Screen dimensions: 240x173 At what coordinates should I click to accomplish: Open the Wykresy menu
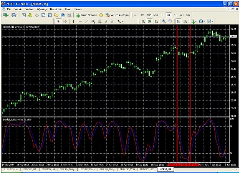[42, 9]
